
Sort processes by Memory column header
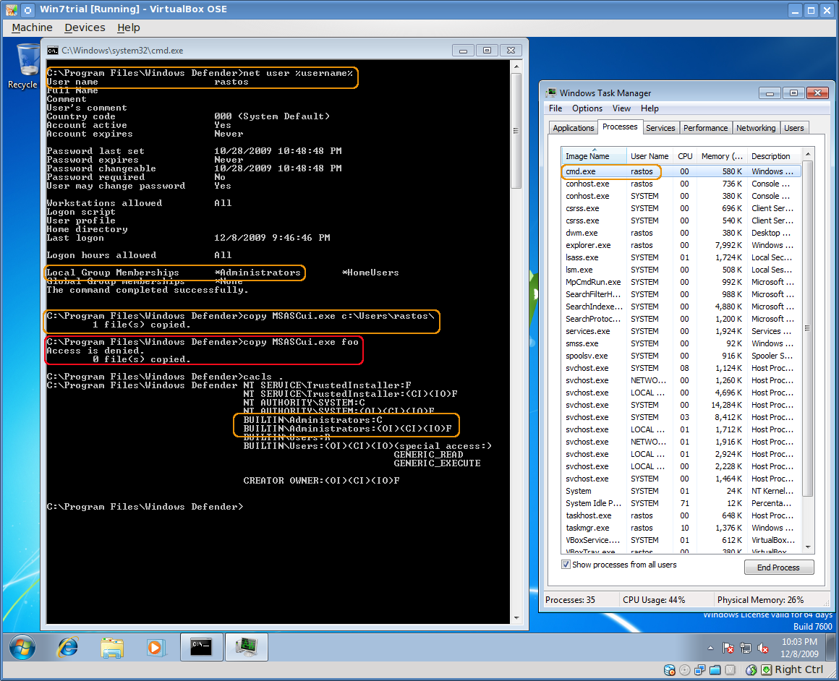click(722, 156)
